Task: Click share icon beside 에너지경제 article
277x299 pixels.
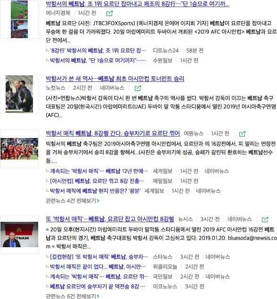Action: point(109,13)
